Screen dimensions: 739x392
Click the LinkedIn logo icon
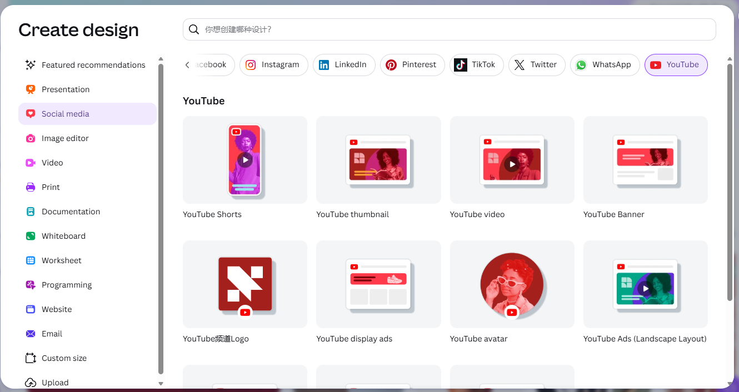pyautogui.click(x=324, y=65)
